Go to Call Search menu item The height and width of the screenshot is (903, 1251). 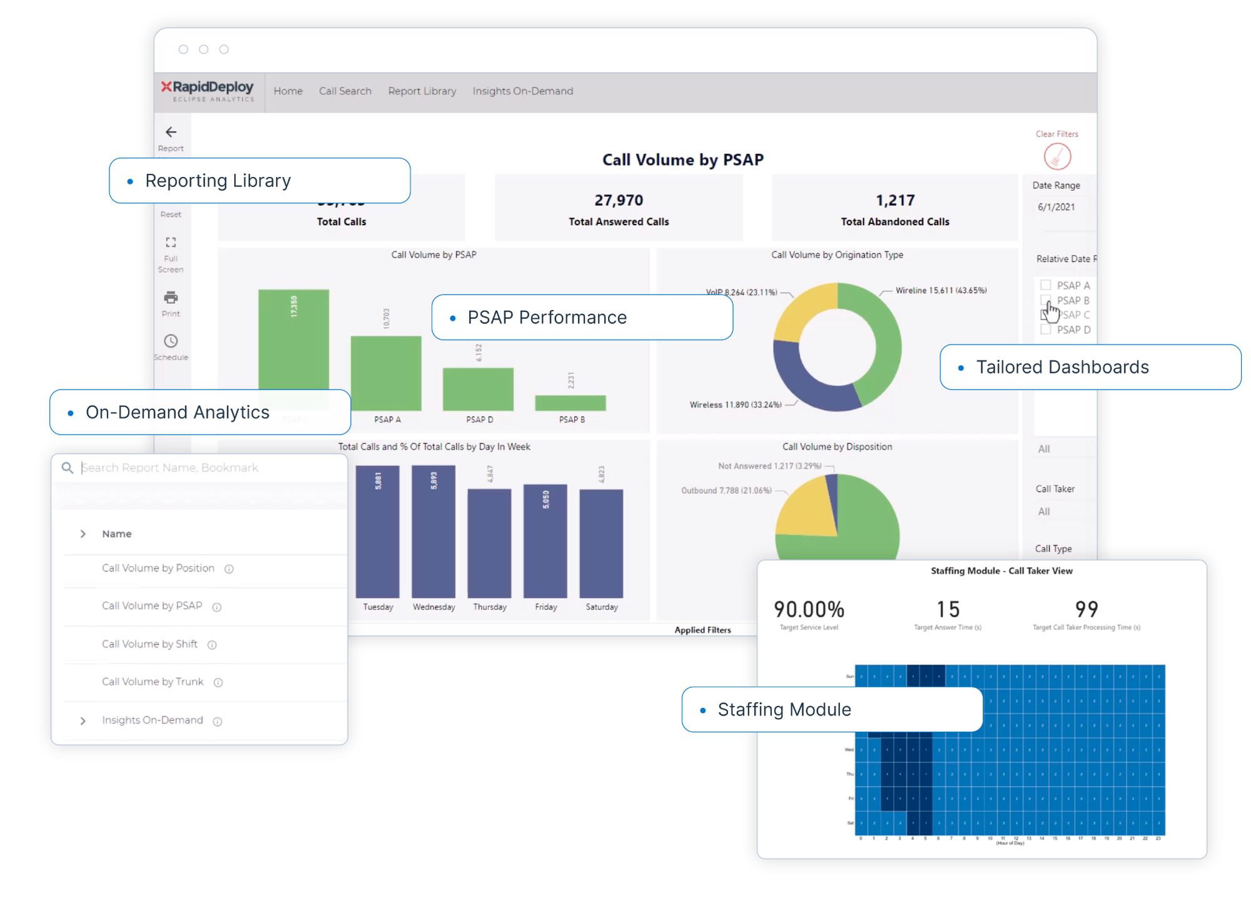click(345, 91)
